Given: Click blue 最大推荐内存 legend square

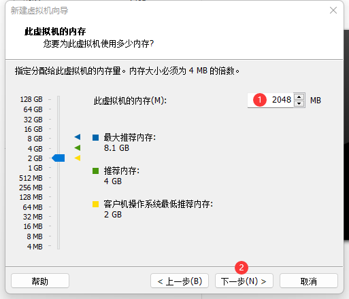Looking at the screenshot, I should pyautogui.click(x=95, y=137).
